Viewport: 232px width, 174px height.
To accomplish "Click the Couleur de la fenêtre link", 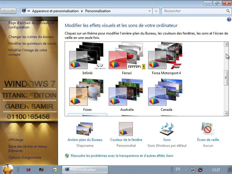I will pos(126,140).
